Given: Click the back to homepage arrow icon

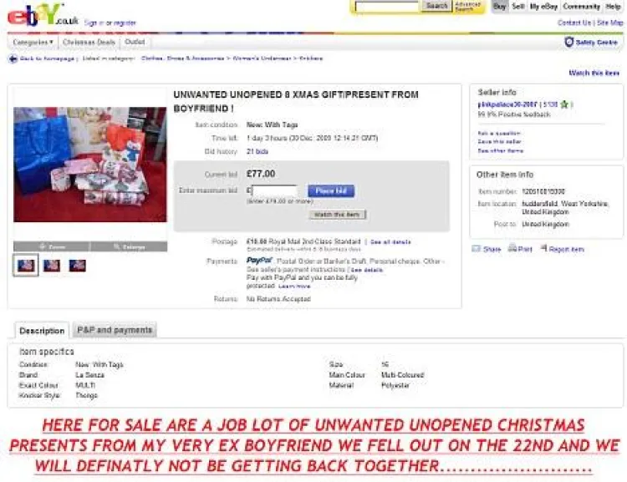Looking at the screenshot, I should [13, 58].
